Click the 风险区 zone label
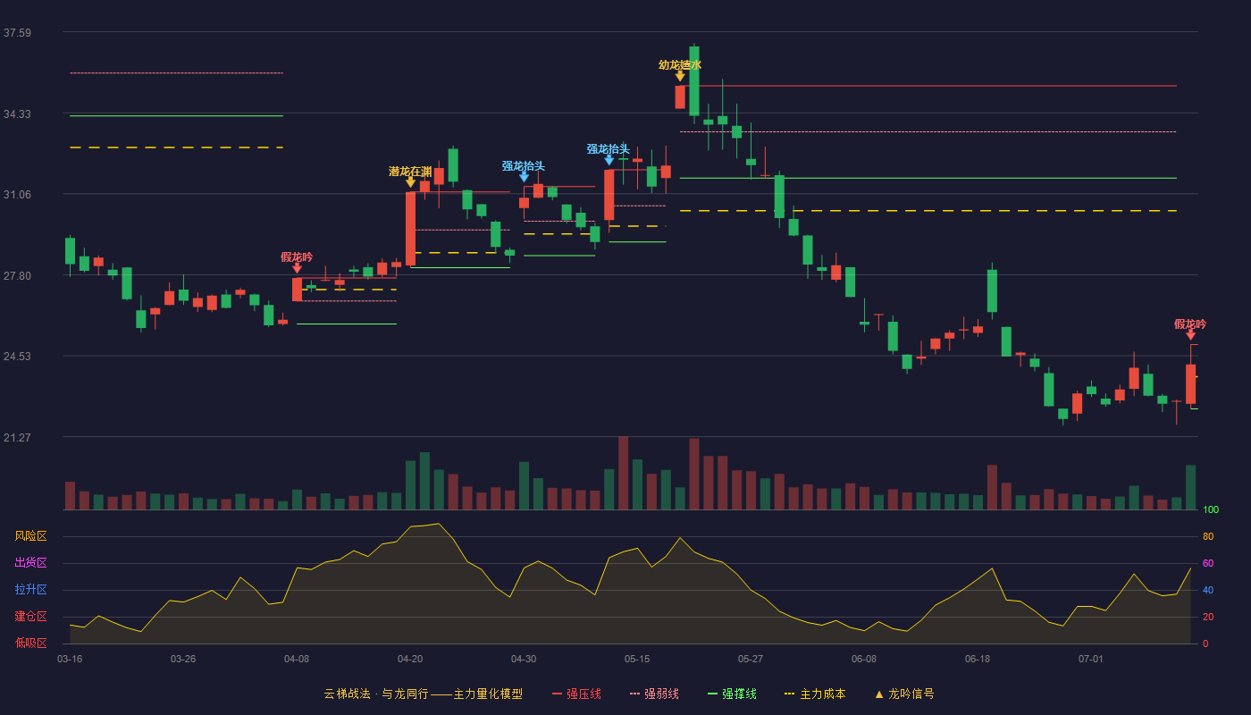Image resolution: width=1251 pixels, height=715 pixels. (x=31, y=536)
